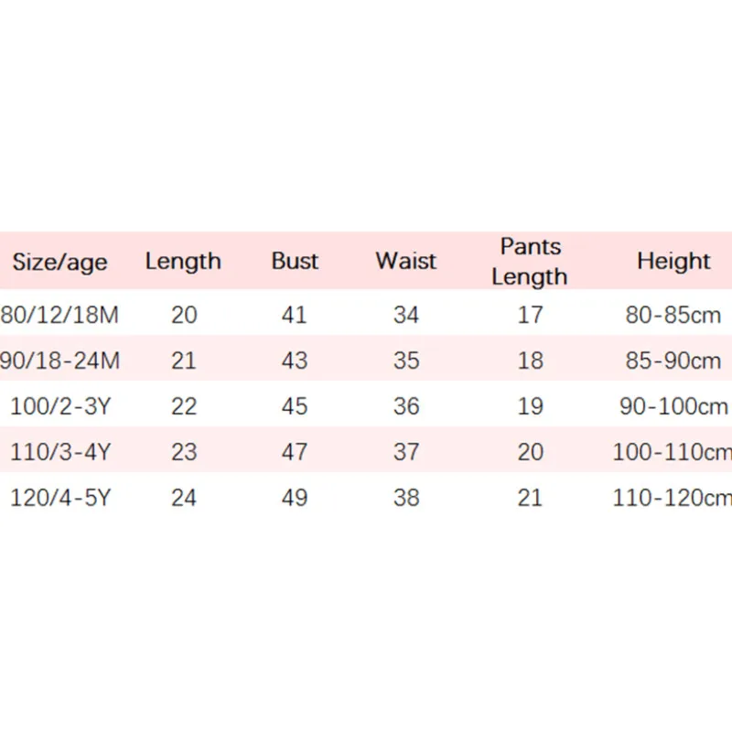Click the Waist column header
This screenshot has height=732, width=732.
coord(406,261)
